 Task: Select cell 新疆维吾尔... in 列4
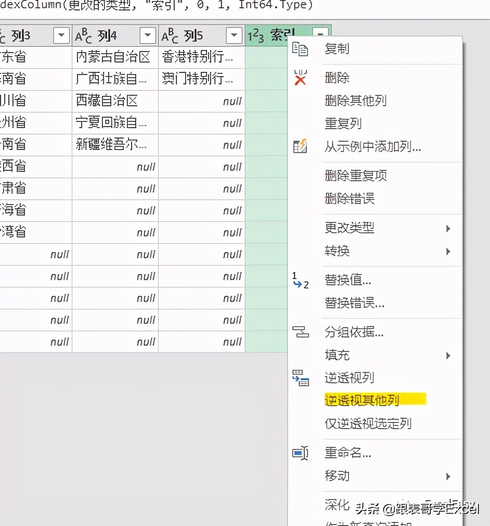coord(115,145)
